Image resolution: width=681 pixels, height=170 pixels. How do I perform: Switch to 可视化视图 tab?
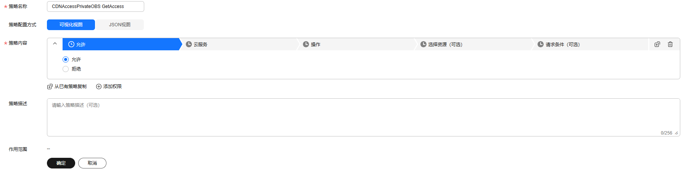71,25
